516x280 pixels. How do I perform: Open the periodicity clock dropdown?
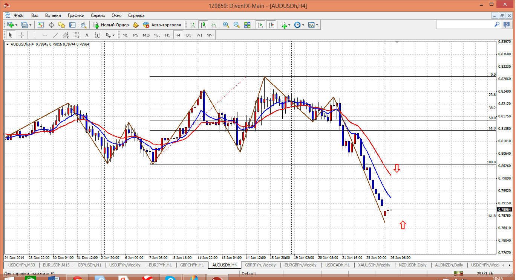(303, 25)
